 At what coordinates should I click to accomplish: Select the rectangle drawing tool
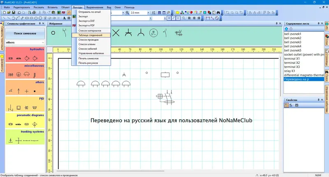coord(27,18)
